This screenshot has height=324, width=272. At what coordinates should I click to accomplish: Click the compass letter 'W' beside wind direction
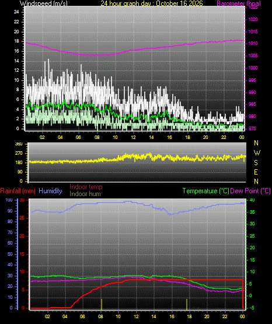(x=257, y=153)
